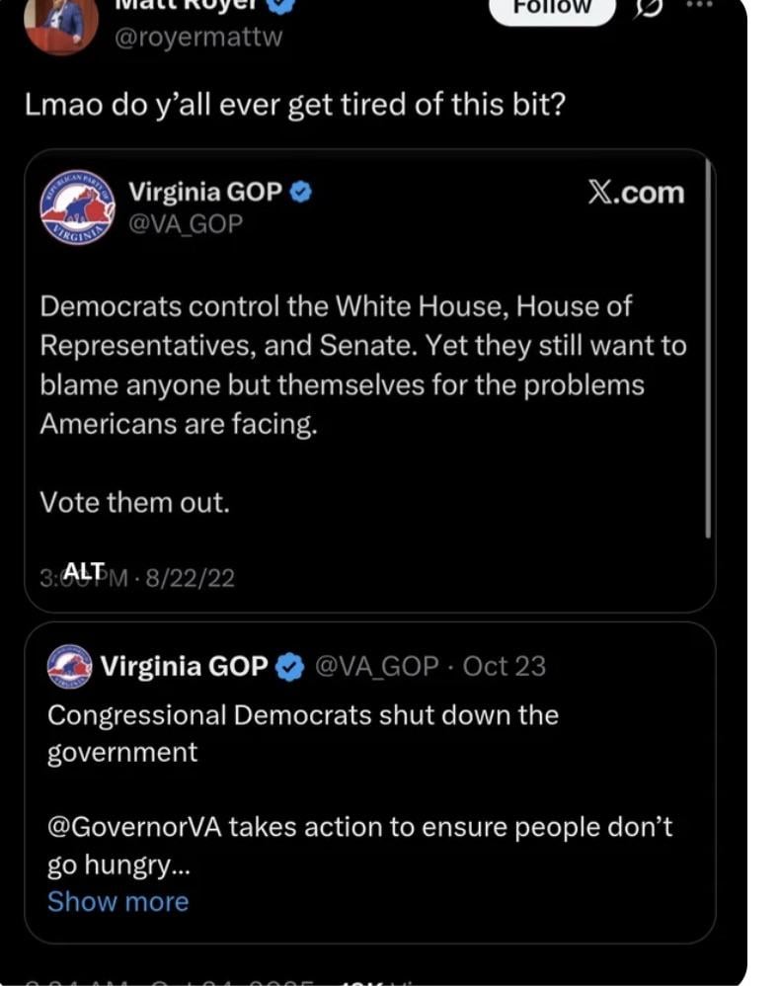This screenshot has height=986, width=779.
Task: Expand the quoted tweet with Show more
Action: [117, 901]
